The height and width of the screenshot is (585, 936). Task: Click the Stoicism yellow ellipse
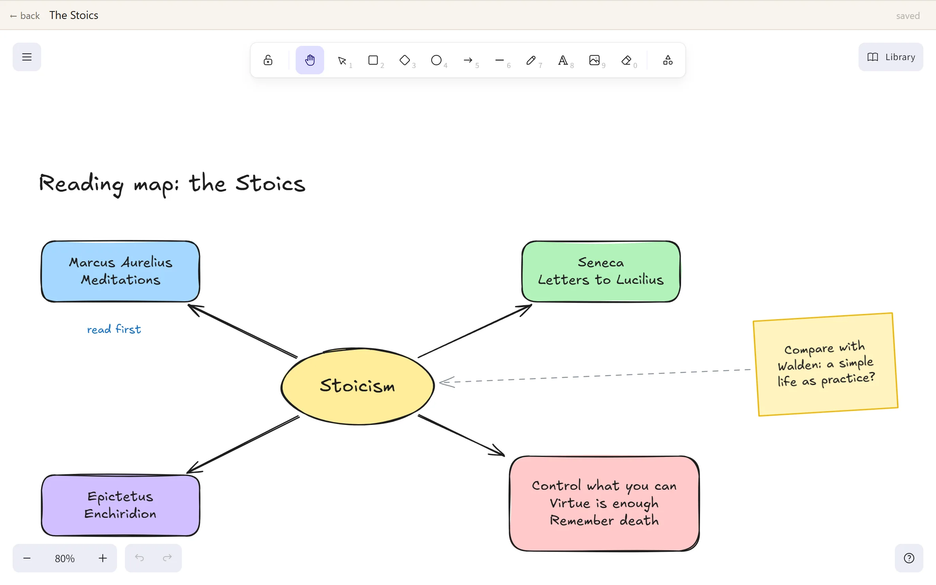click(x=357, y=386)
